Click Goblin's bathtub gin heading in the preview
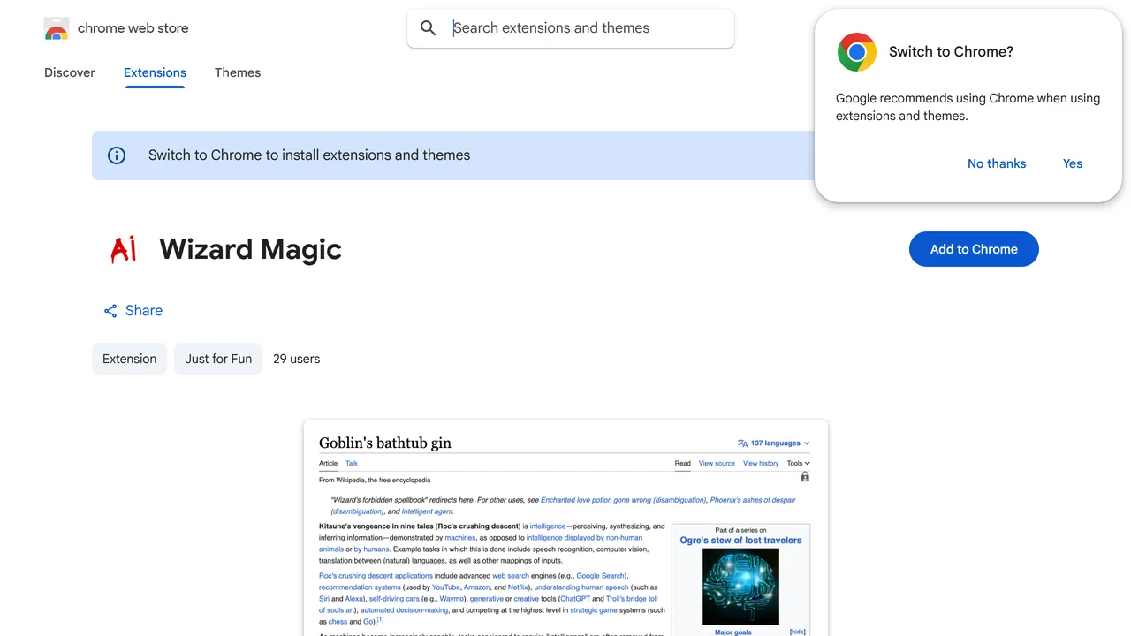1131x636 pixels. [385, 443]
